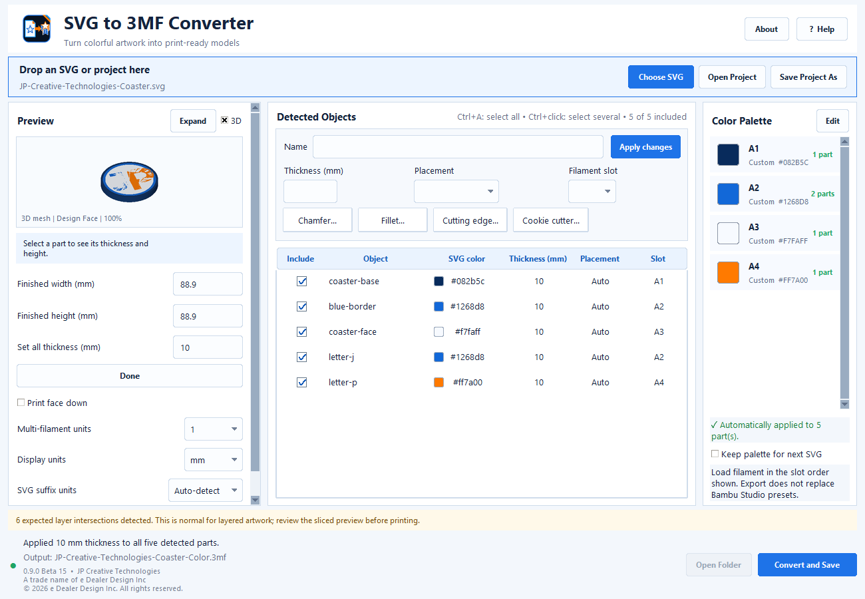Image resolution: width=865 pixels, height=599 pixels.
Task: Uncheck Include for blue-border
Action: click(302, 307)
